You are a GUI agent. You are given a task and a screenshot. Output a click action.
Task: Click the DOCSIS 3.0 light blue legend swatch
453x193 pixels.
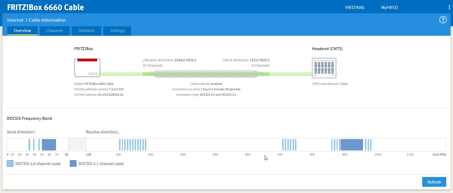(10, 163)
